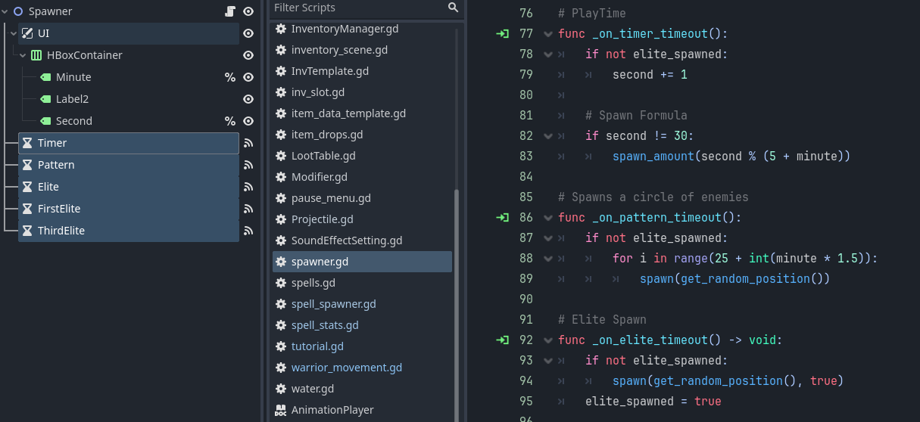Screen dimensions: 920x422
Task: Click the search magnifier in Filter Scripts
Action: click(453, 8)
